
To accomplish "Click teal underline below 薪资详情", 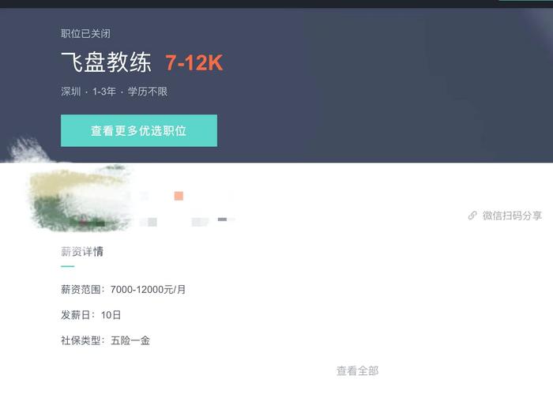I will [x=67, y=266].
